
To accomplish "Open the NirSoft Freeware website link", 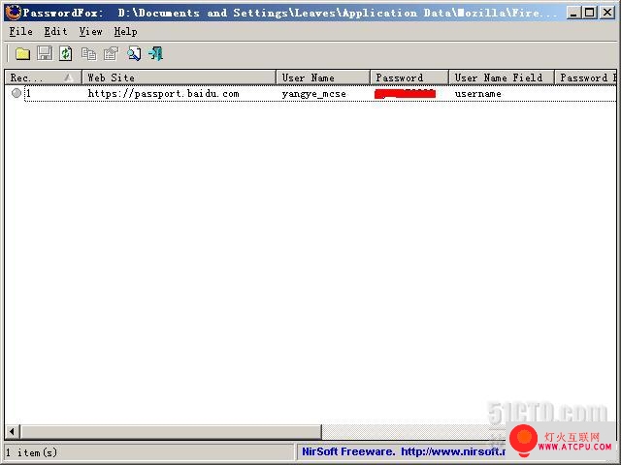I will [x=404, y=451].
